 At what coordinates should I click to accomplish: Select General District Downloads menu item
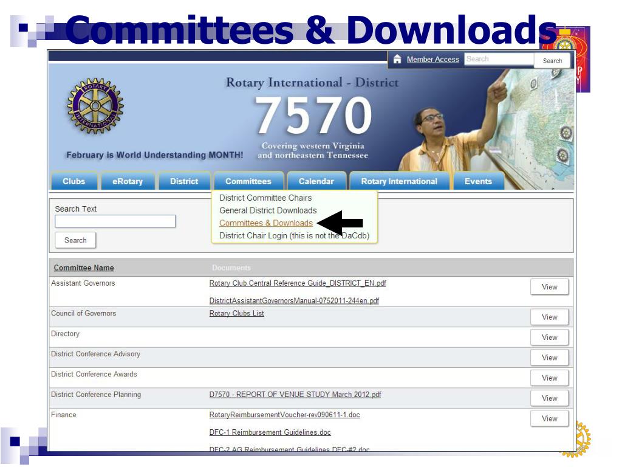click(x=268, y=210)
